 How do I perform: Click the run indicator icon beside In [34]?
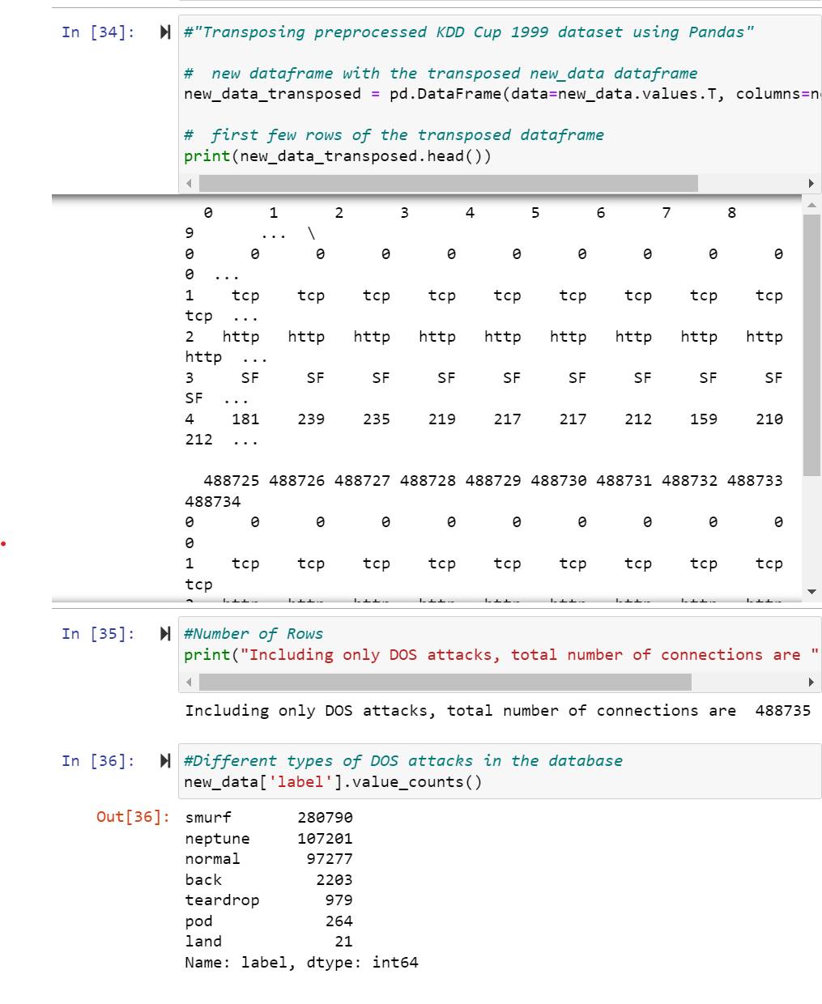(164, 32)
